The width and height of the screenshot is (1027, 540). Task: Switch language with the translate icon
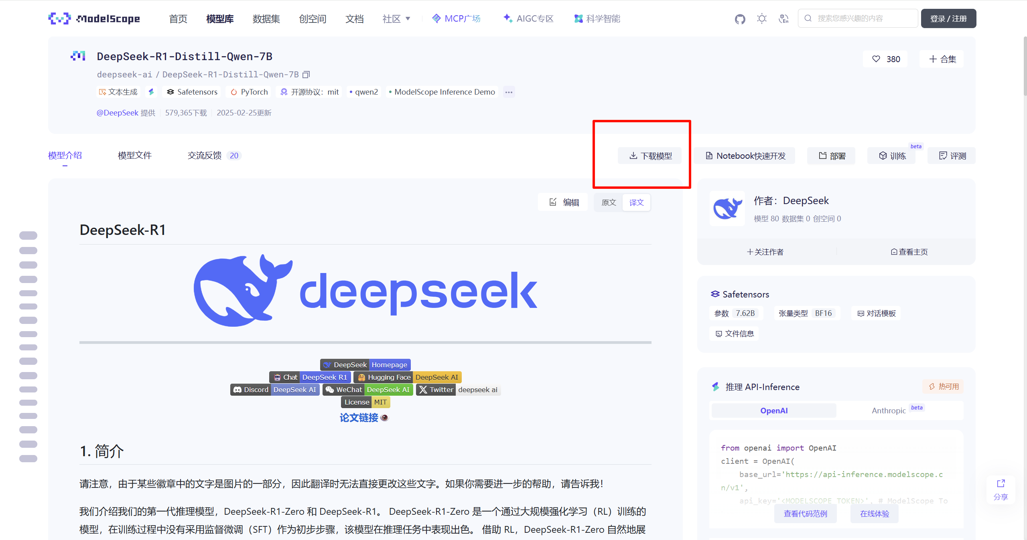(x=783, y=18)
